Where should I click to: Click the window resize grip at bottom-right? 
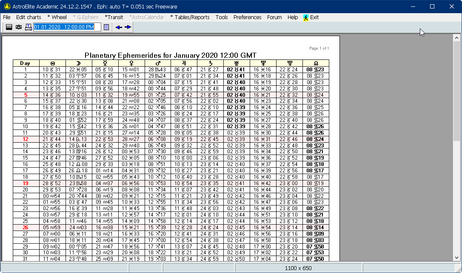(459, 270)
